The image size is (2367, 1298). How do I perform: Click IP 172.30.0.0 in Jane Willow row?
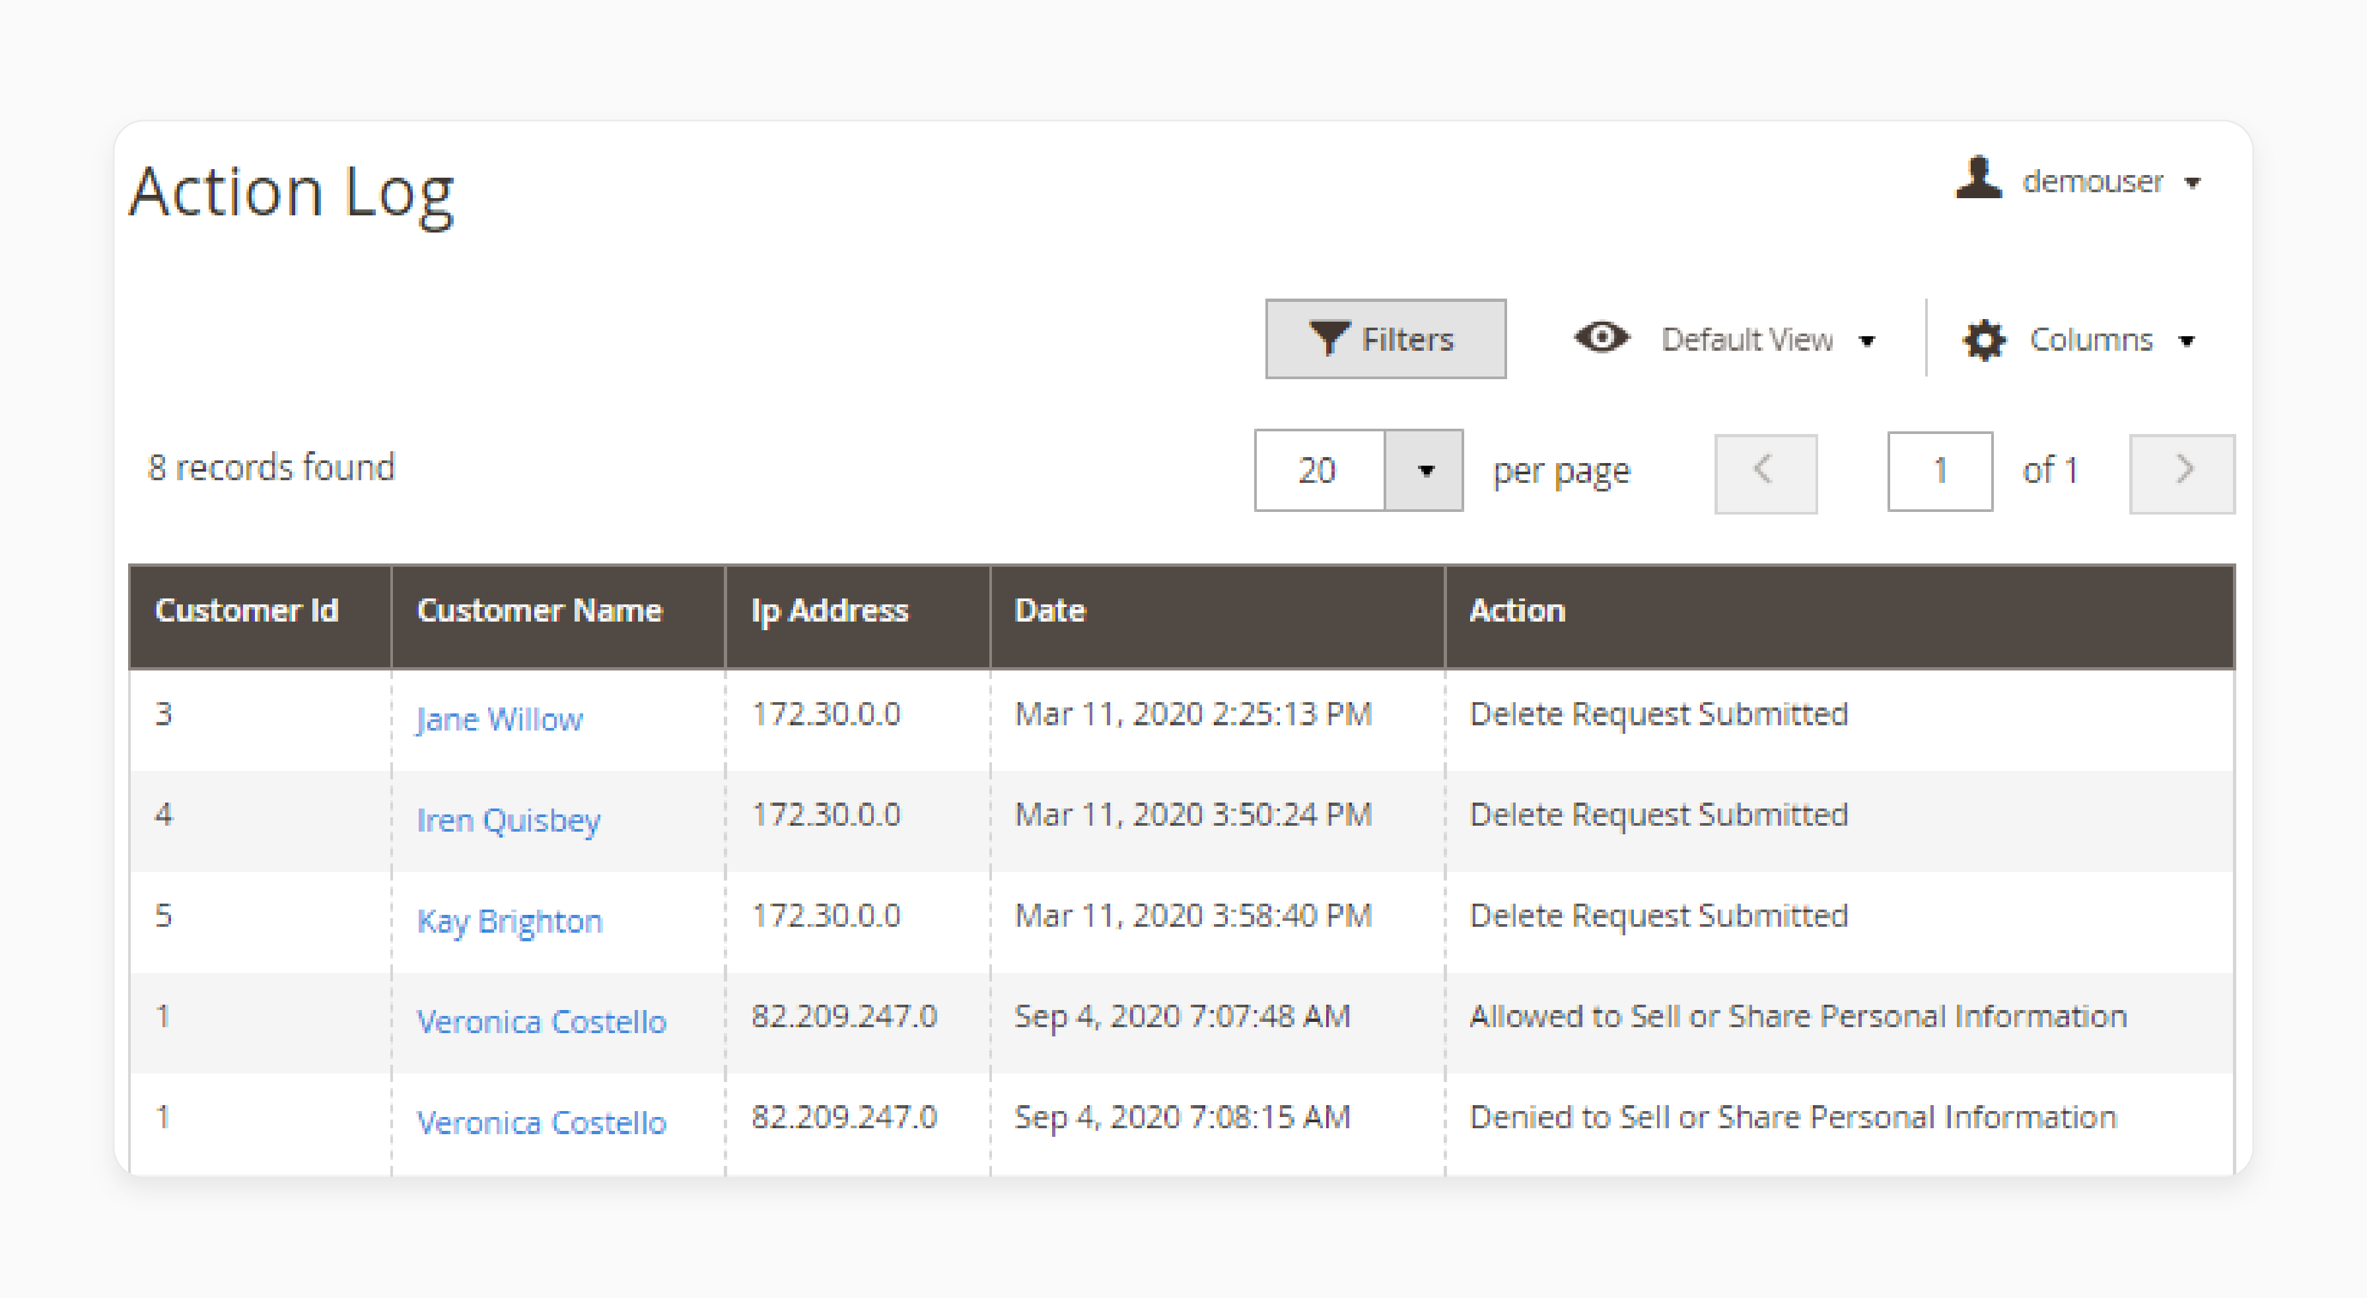[826, 714]
